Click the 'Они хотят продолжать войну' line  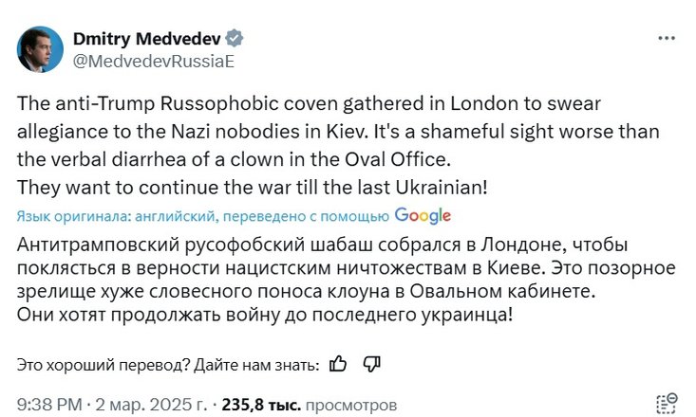[265, 315]
